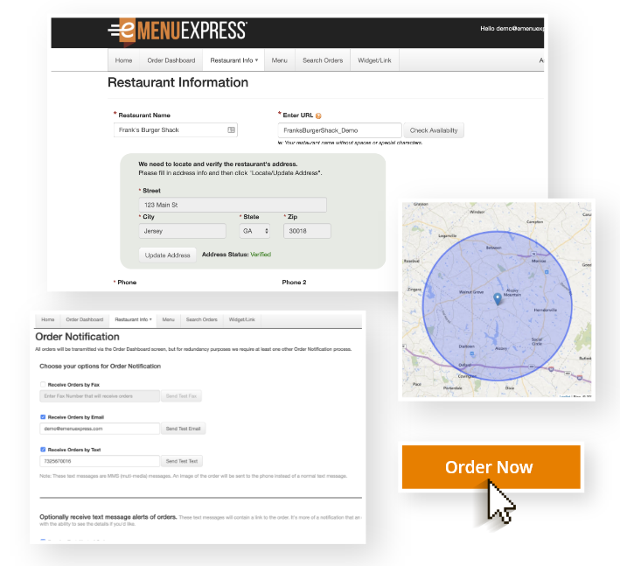
Task: Click the eMenuExpress logo in the header
Action: (178, 31)
